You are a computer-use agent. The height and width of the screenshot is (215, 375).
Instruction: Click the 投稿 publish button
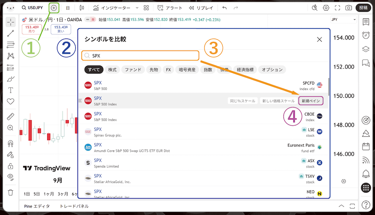click(x=363, y=8)
